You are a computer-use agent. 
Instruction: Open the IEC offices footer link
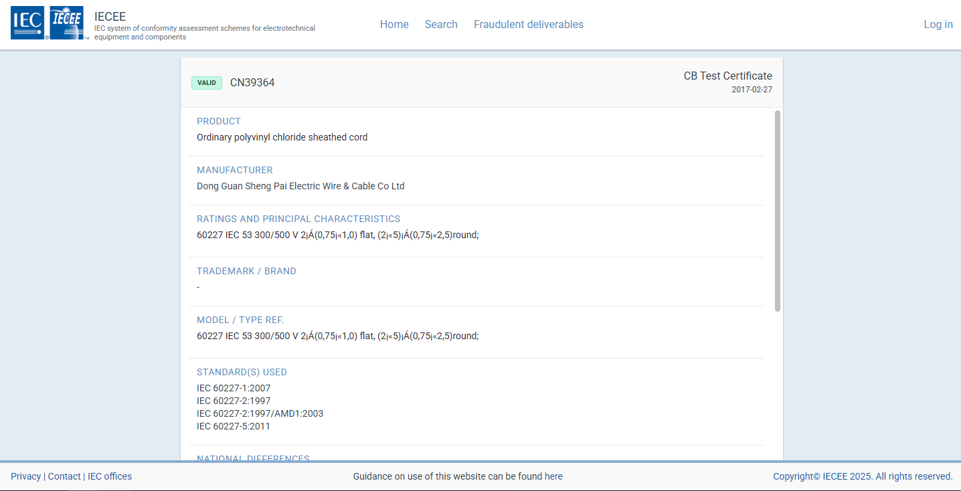tap(110, 477)
